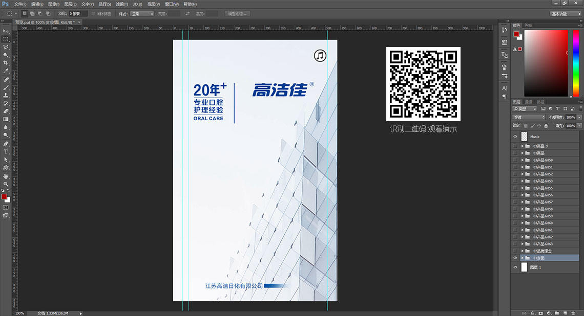584x316 pixels.
Task: Select the Clone Stamp tool
Action: click(6, 96)
